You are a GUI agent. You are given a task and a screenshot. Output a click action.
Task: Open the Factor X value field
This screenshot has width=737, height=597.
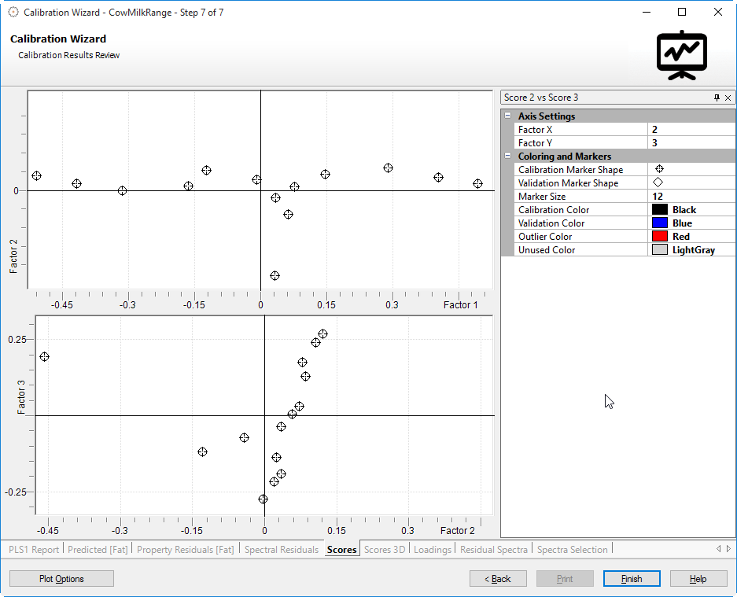(x=681, y=130)
